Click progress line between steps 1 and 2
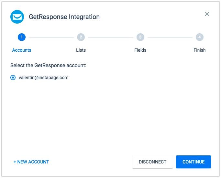Screen dimensions: 221x178 pos(51,37)
